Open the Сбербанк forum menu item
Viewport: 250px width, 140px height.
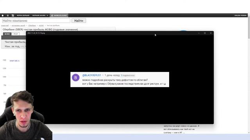tap(23, 16)
